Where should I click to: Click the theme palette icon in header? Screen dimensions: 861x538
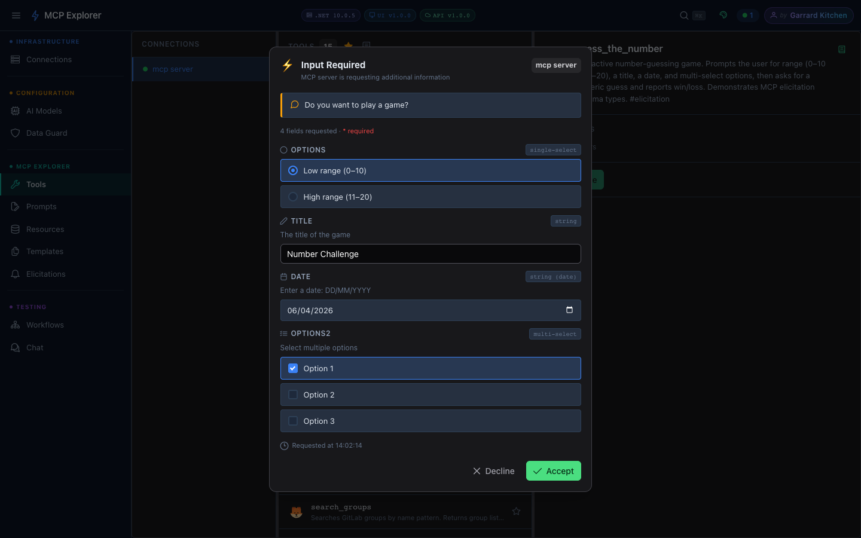[x=723, y=16]
